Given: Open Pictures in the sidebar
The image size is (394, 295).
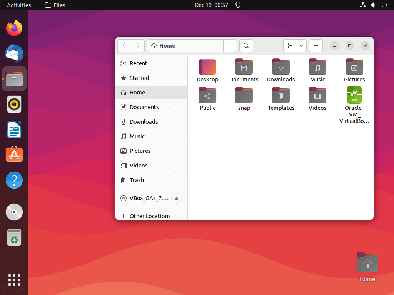Looking at the screenshot, I should pyautogui.click(x=151, y=151).
